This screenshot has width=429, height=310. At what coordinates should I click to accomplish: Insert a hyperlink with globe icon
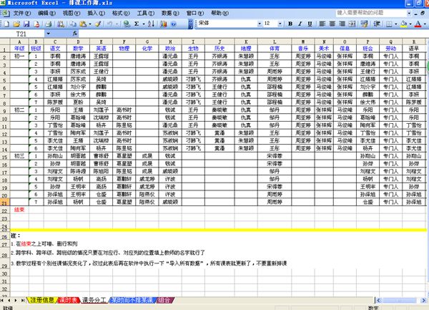[127, 24]
